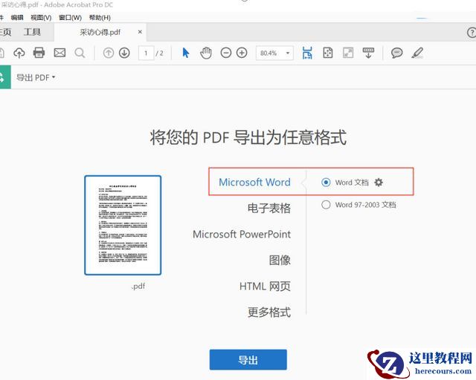Print the document with printer icon
This screenshot has height=380, width=476.
39,53
